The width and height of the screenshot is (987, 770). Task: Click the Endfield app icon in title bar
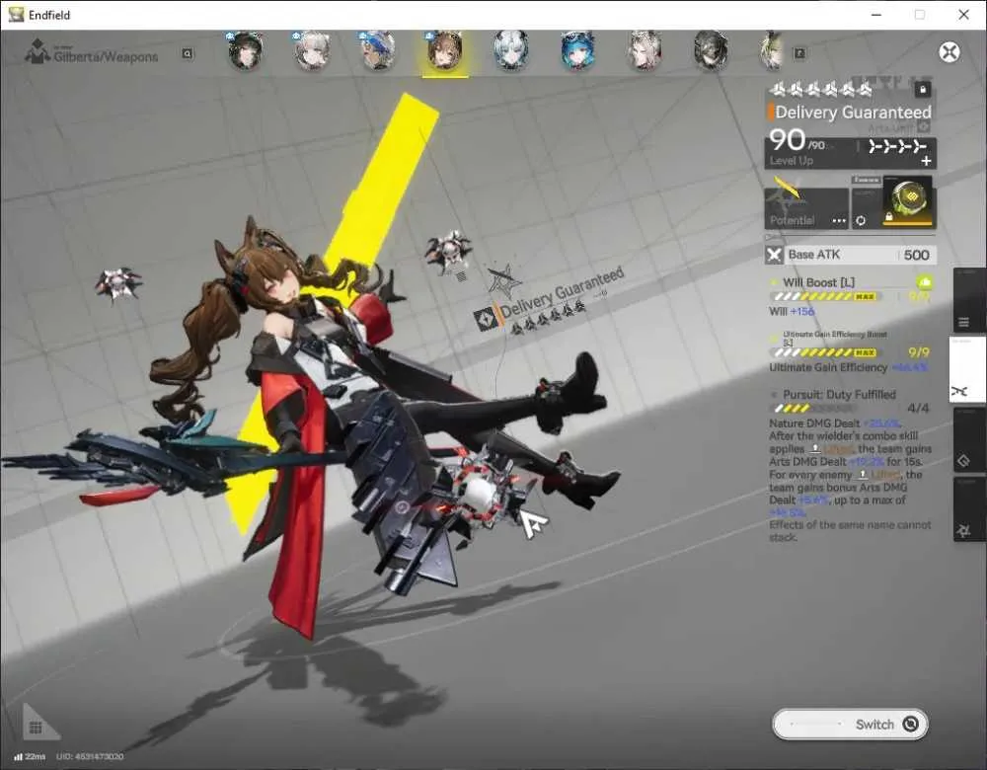click(16, 15)
